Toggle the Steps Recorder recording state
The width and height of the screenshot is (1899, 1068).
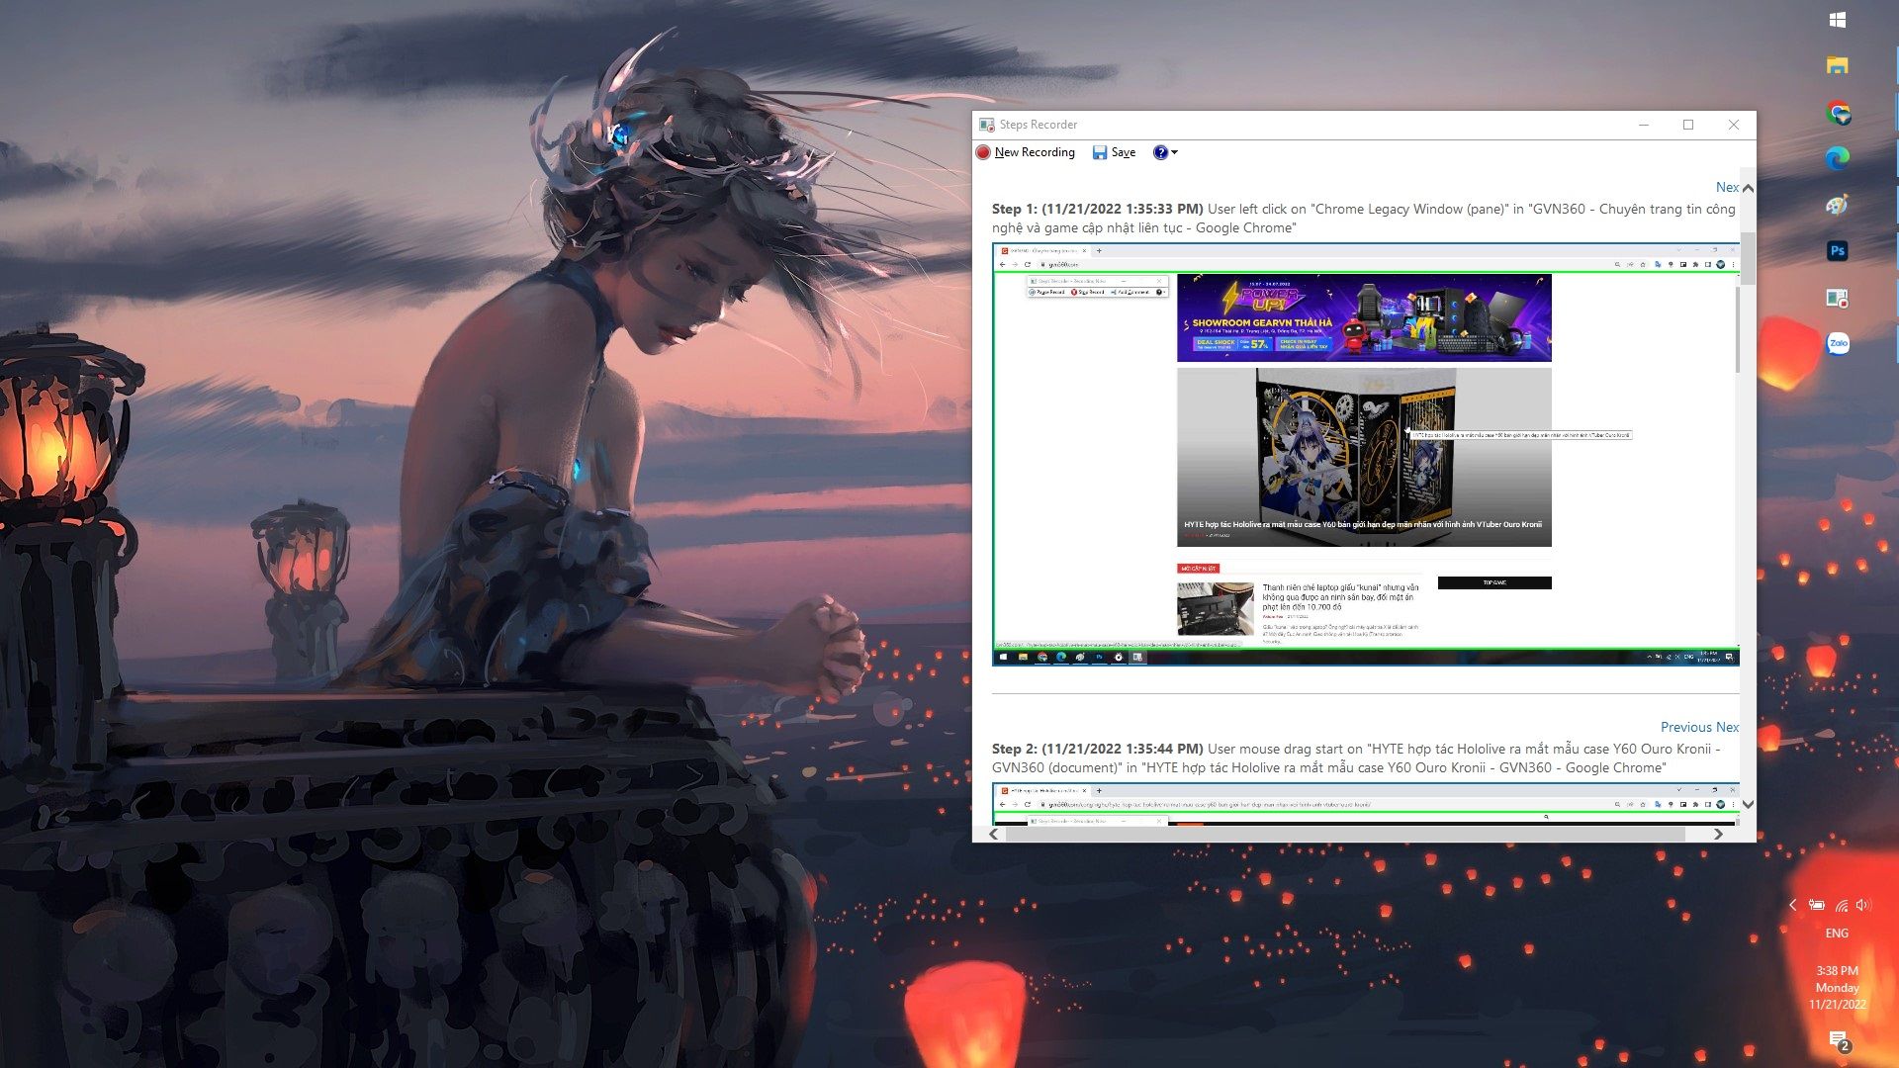[1025, 151]
